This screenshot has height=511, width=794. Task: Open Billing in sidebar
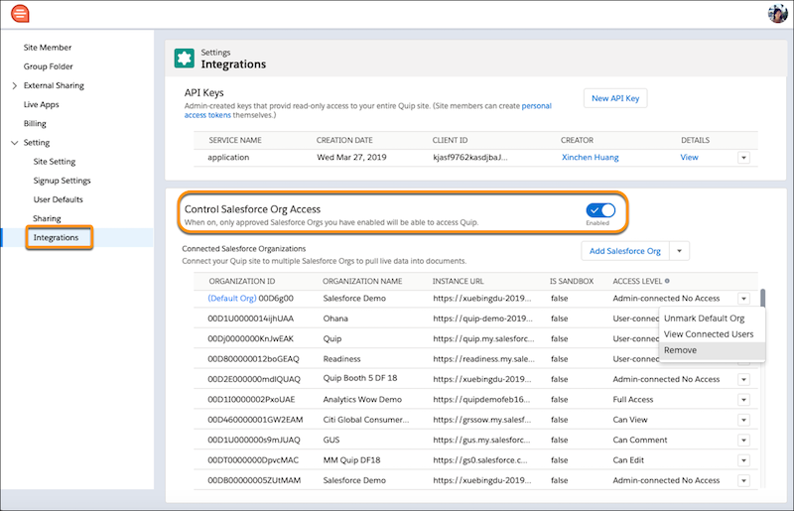(35, 124)
